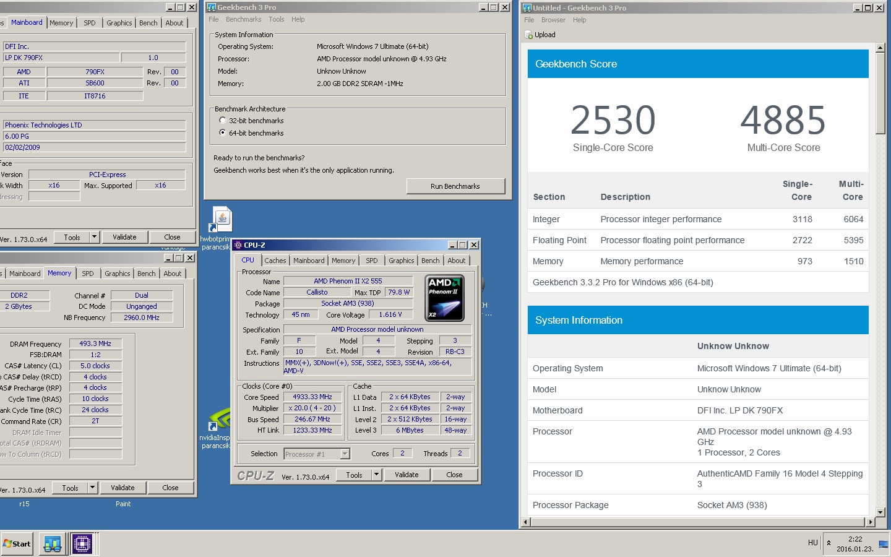This screenshot has height=557, width=891.
Task: Click the Single-Core Score 2530
Action: (x=613, y=119)
